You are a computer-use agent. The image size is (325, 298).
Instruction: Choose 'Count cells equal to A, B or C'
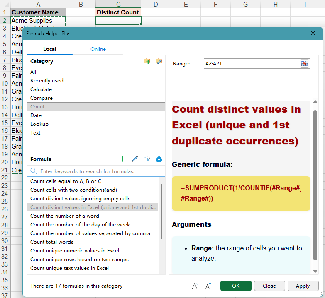click(93, 181)
